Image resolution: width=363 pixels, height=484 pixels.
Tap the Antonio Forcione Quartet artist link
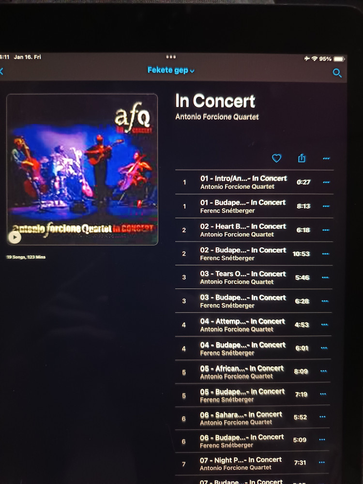tap(217, 117)
